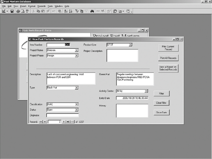Click the Save floppy disk icon

pos(12,11)
